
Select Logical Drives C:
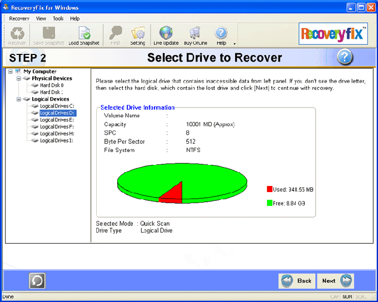coord(57,106)
